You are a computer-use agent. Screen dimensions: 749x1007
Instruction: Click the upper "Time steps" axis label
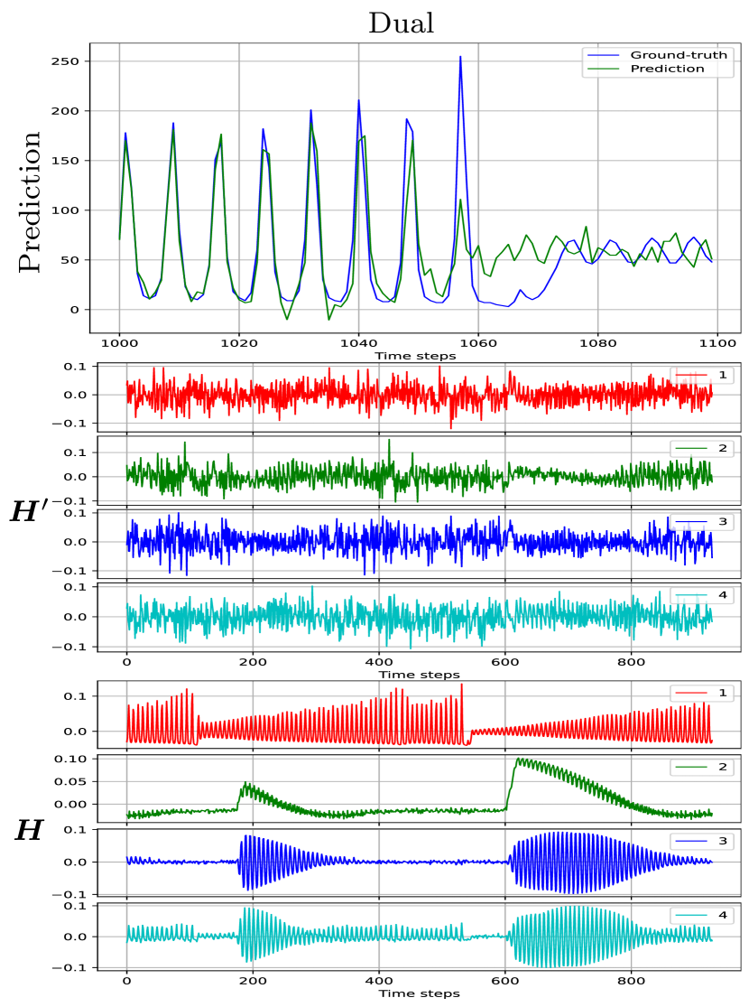click(419, 675)
